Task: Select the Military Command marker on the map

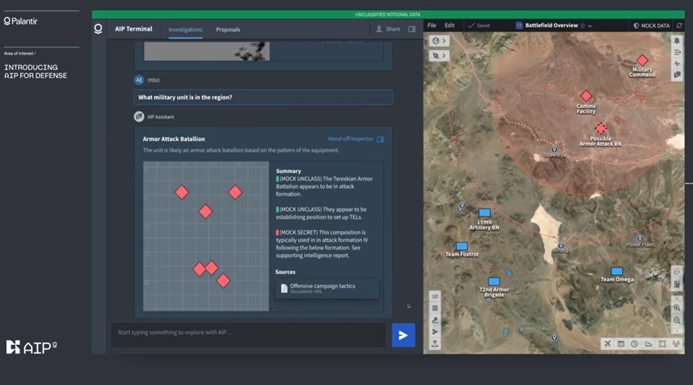Action: pyautogui.click(x=642, y=61)
